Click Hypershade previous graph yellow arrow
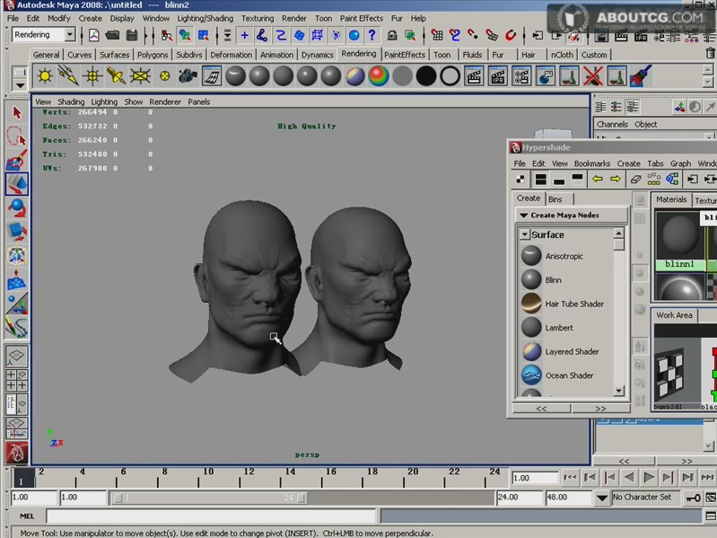Viewport: 717px width, 538px height. (x=597, y=179)
